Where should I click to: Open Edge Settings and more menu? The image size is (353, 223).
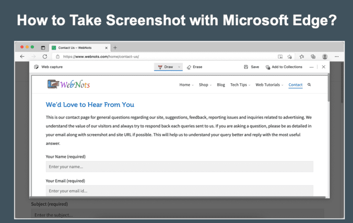(x=336, y=57)
